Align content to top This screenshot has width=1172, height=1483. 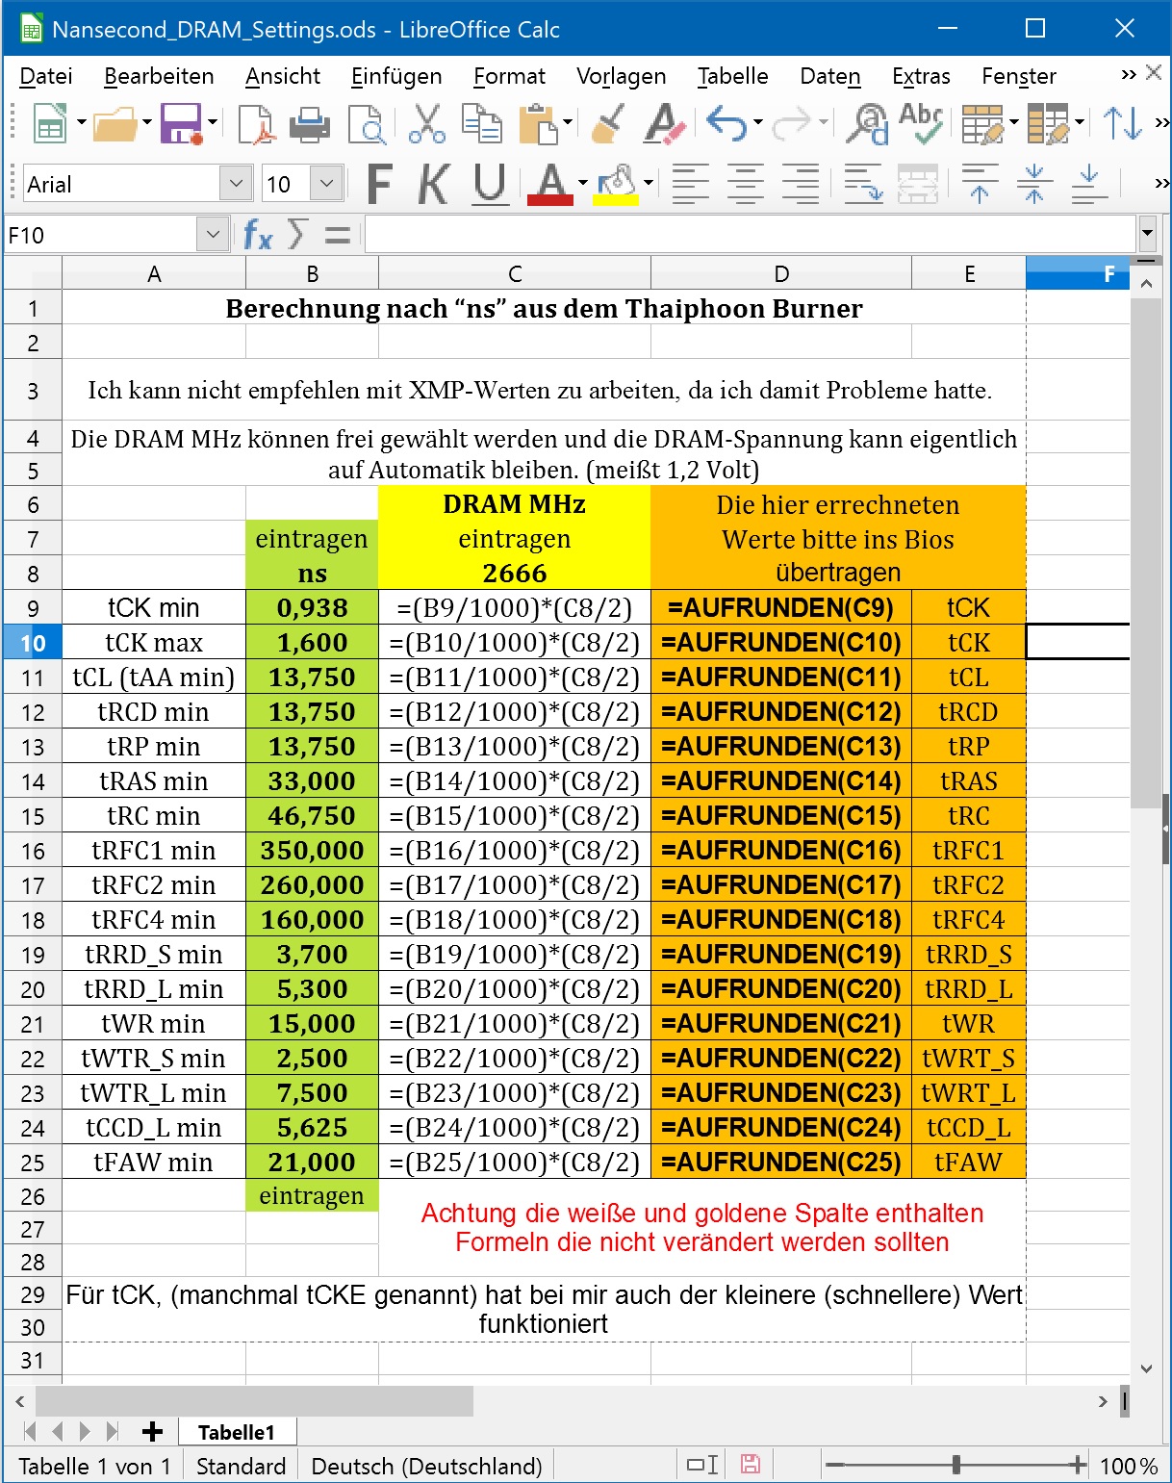click(x=980, y=183)
